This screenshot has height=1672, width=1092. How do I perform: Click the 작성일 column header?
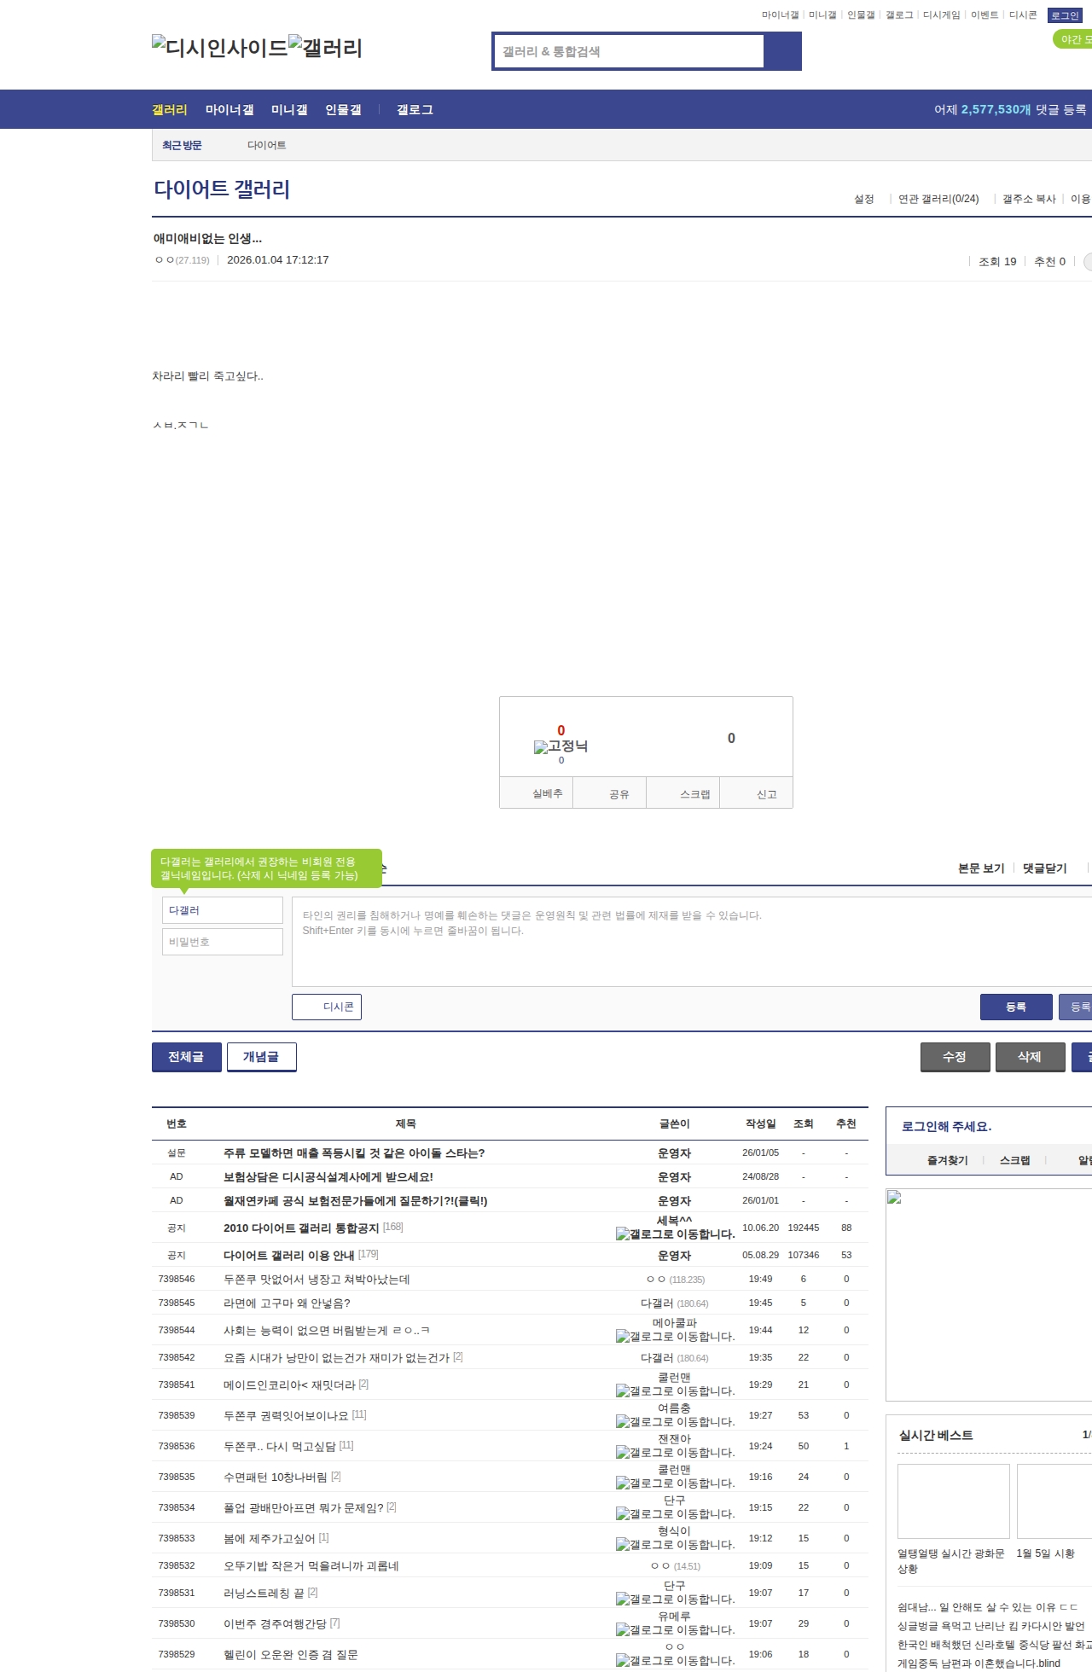761,1123
